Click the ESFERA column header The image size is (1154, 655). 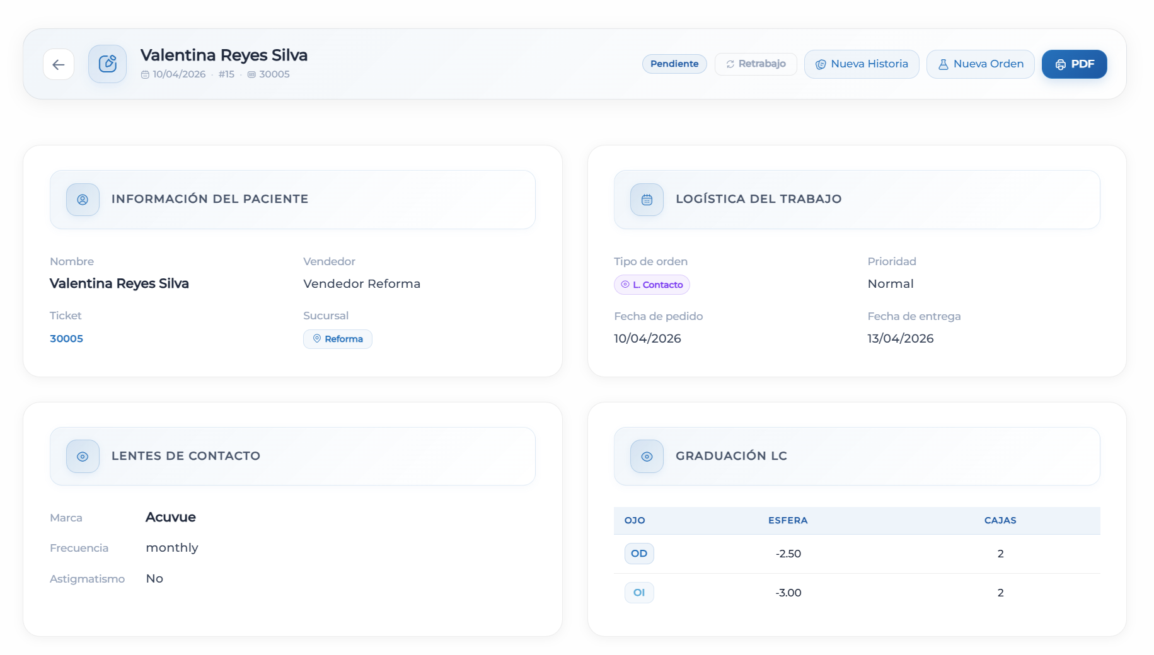pos(787,520)
